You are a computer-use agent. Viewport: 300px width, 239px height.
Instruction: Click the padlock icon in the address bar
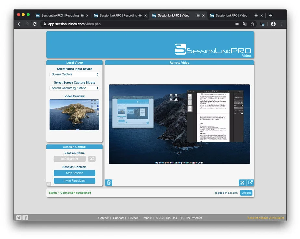pos(45,24)
